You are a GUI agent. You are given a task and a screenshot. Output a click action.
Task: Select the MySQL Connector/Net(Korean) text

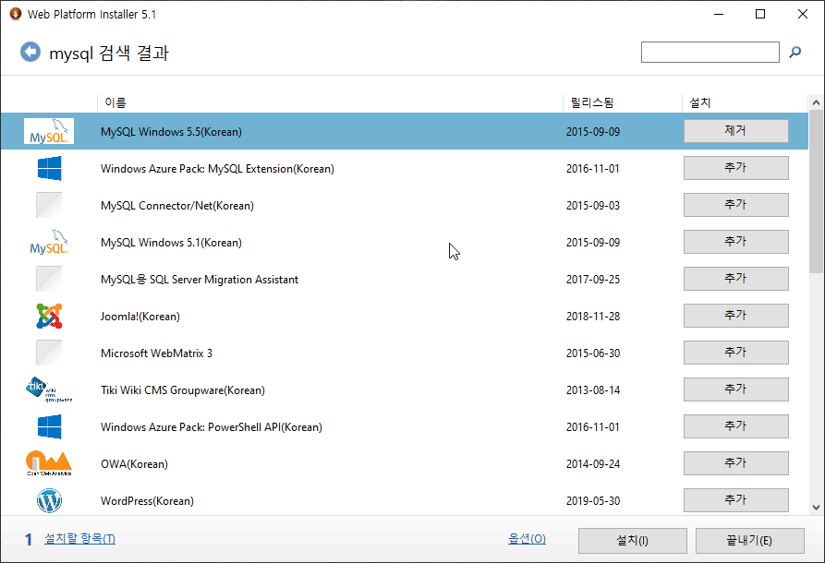coord(177,206)
